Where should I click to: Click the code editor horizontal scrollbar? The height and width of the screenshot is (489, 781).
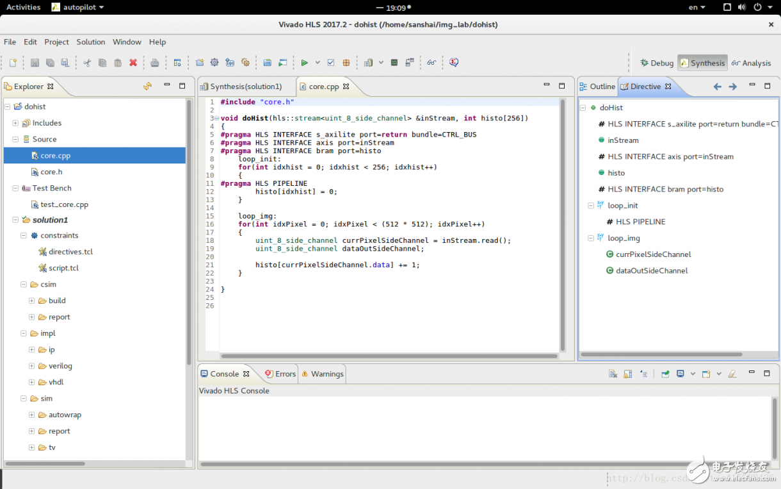389,356
